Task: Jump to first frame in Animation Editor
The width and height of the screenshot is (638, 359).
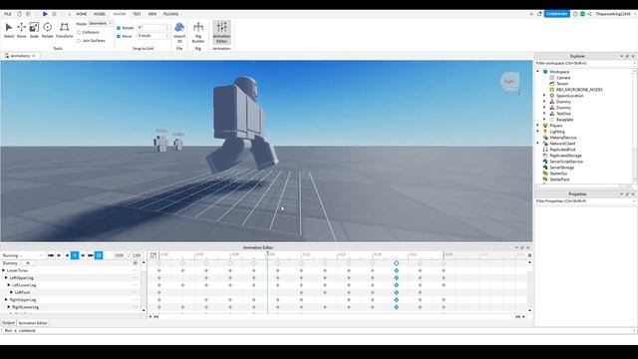Action: pos(51,255)
